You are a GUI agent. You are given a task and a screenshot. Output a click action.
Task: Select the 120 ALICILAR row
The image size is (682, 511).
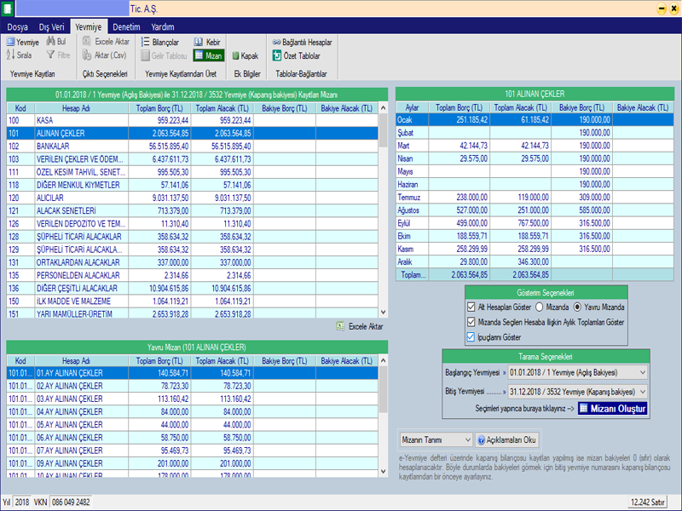point(193,198)
